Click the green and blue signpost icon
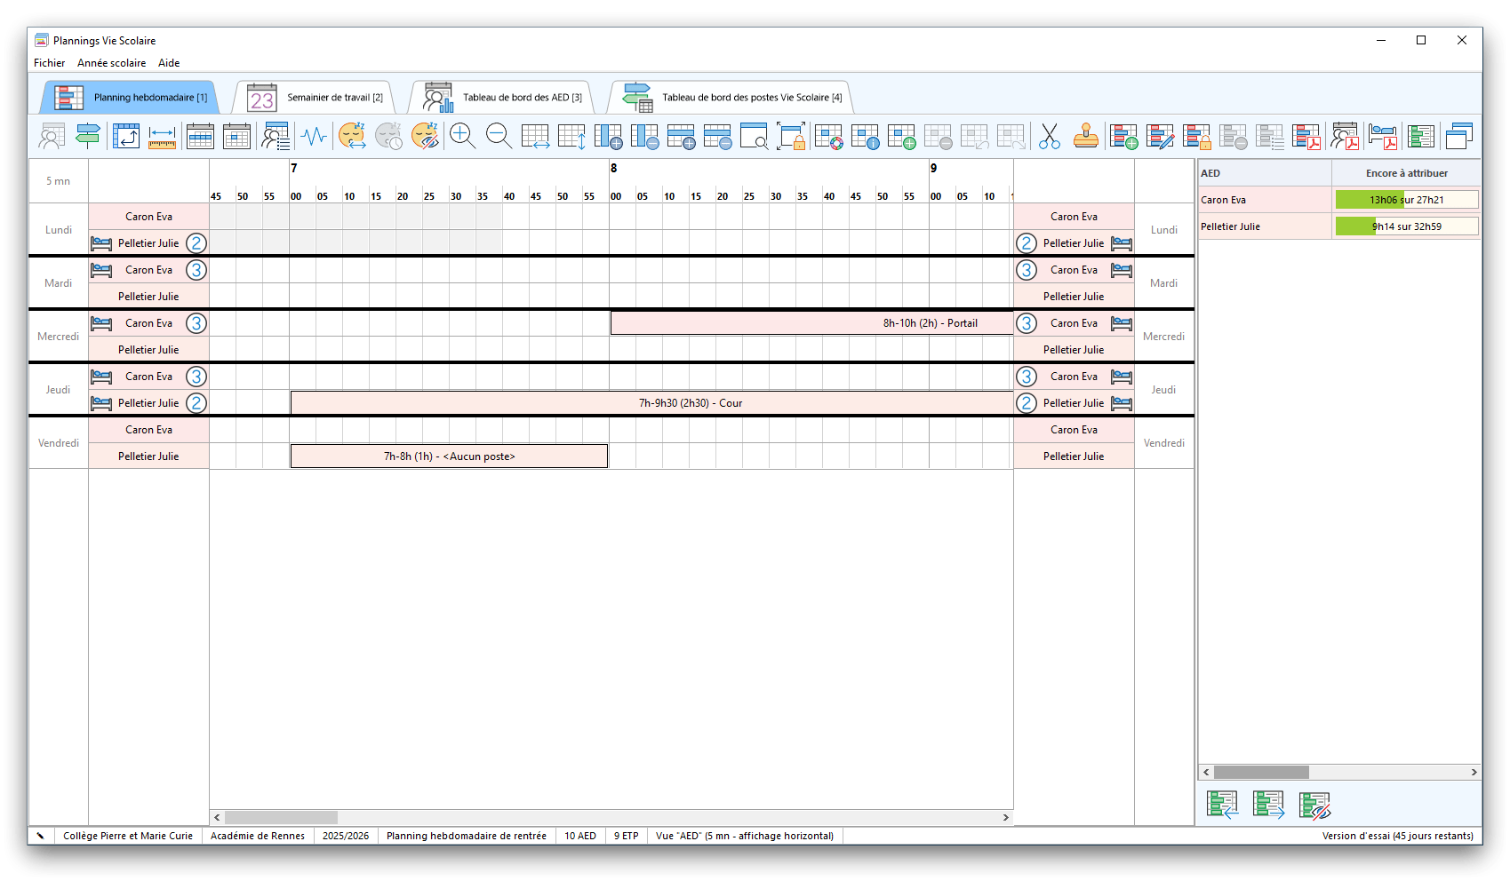 tap(88, 136)
